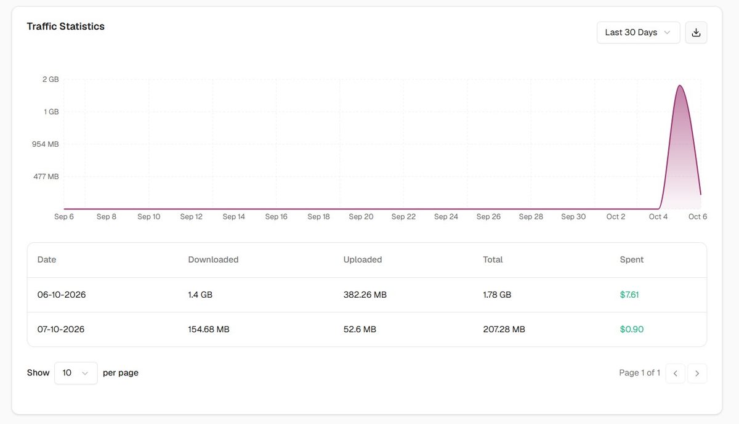The height and width of the screenshot is (424, 739).
Task: Select the 07-10-2026 date cell
Action: 61,329
